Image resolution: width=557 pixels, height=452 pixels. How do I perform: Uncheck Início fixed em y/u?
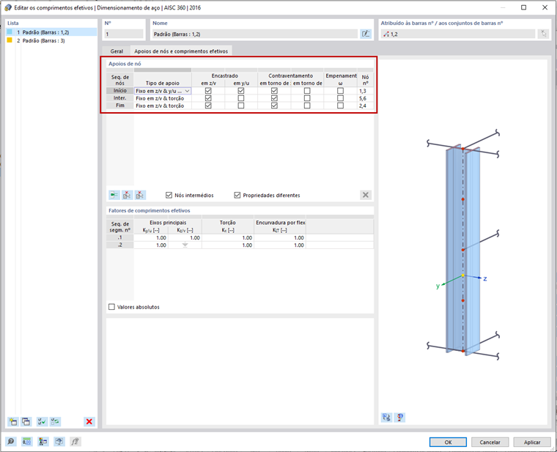point(241,91)
